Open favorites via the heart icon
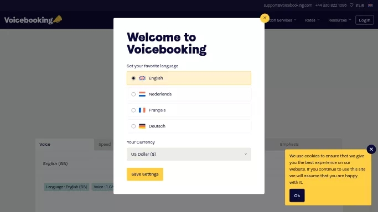The image size is (378, 212). [x=351, y=6]
